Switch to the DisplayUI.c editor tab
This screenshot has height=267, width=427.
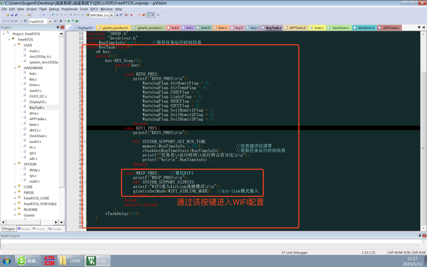(x=83, y=28)
